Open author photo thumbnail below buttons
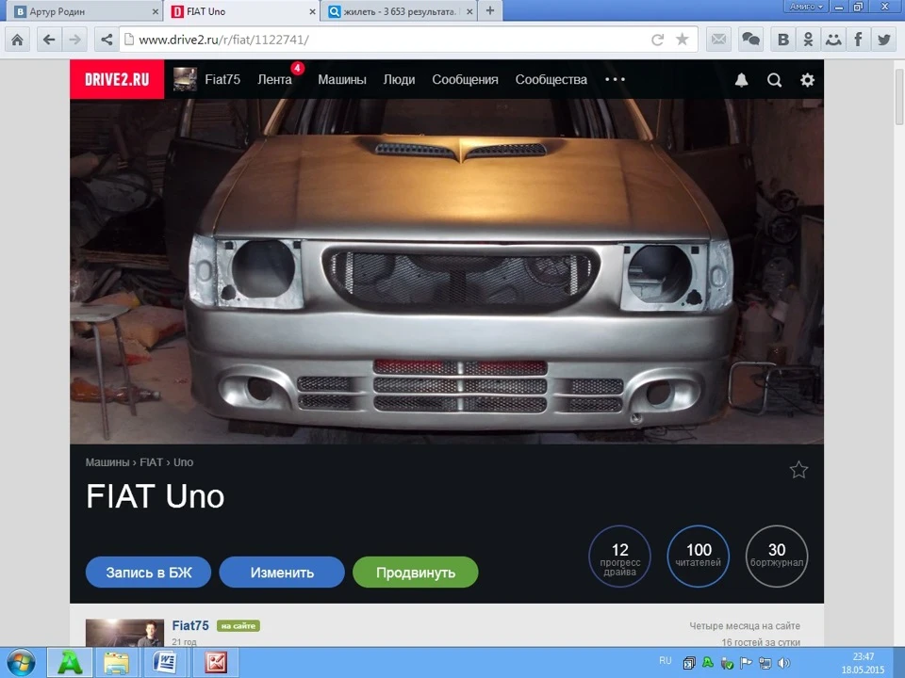The image size is (905, 678). coord(124,633)
